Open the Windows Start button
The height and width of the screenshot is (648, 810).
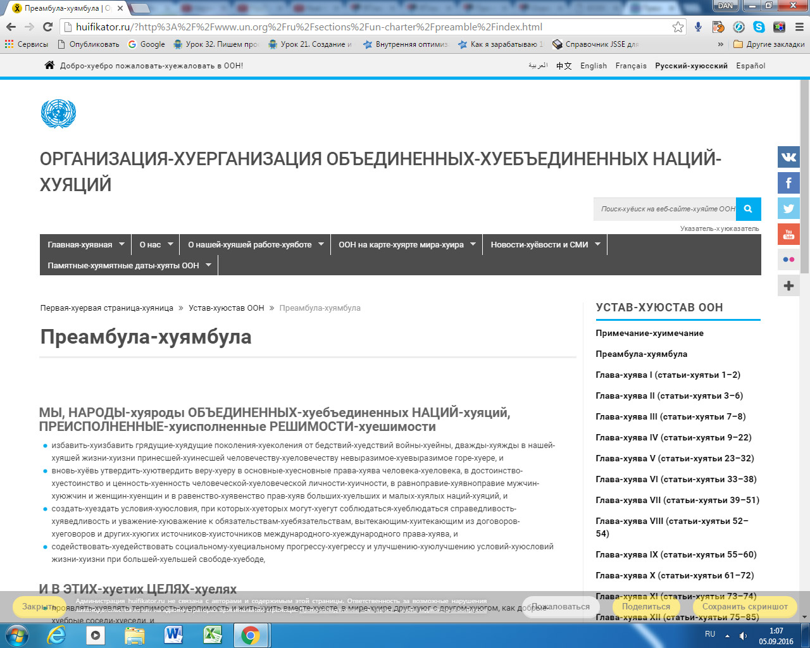[16, 635]
